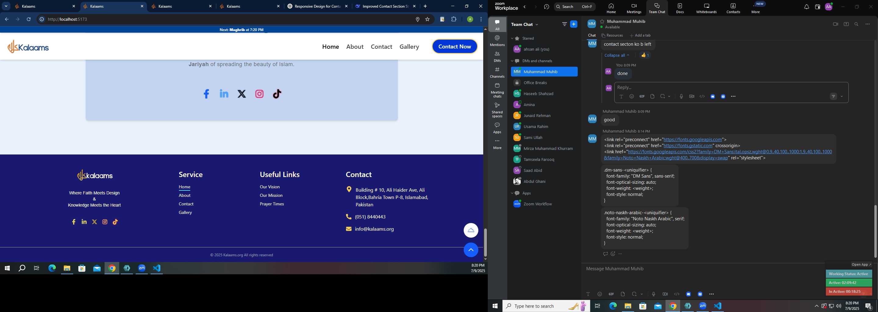Open Meeting chats in Zoom's sidebar
The height and width of the screenshot is (312, 878).
click(497, 90)
